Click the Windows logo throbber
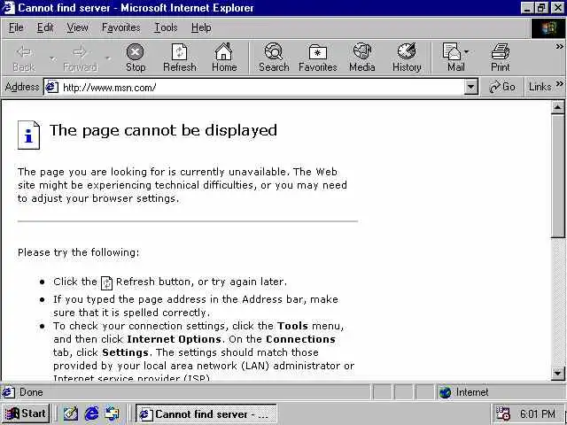Image resolution: width=567 pixels, height=425 pixels. coord(548,27)
